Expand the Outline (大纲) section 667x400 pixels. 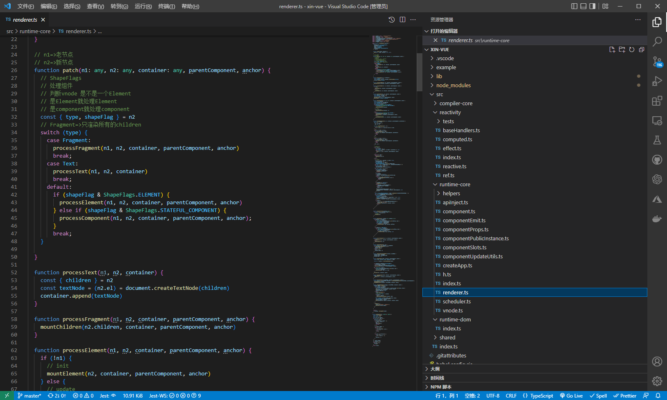[535, 369]
